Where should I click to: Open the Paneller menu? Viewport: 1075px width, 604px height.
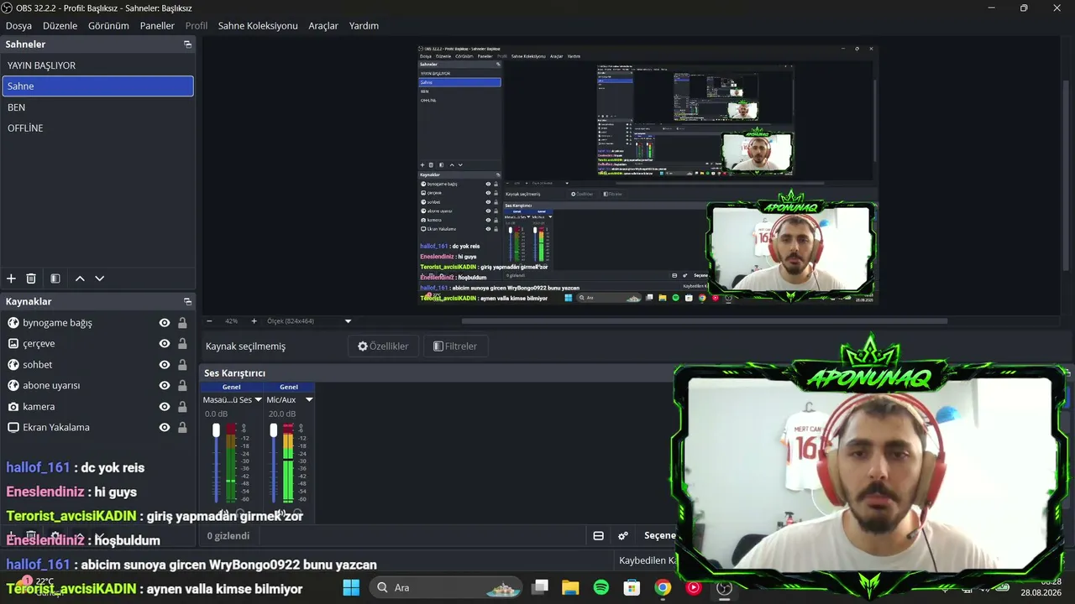[x=157, y=26]
